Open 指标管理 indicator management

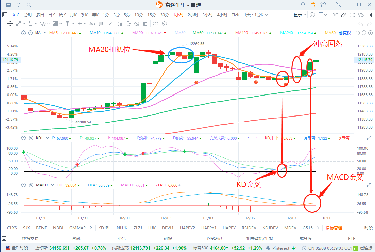pyautogui.click(x=334, y=228)
